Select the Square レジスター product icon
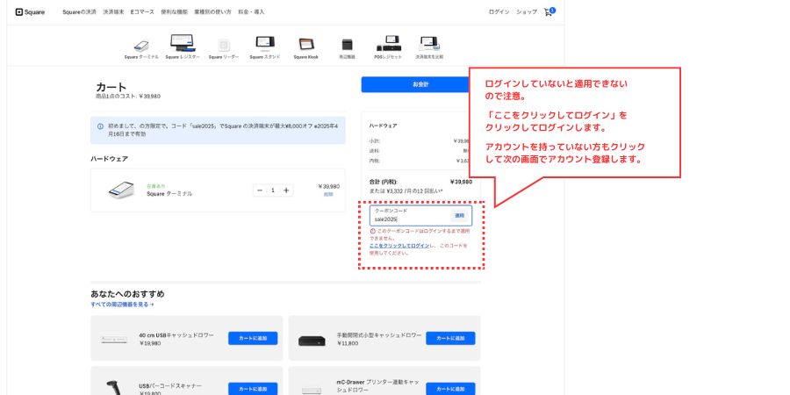The width and height of the screenshot is (790, 395). [x=183, y=43]
